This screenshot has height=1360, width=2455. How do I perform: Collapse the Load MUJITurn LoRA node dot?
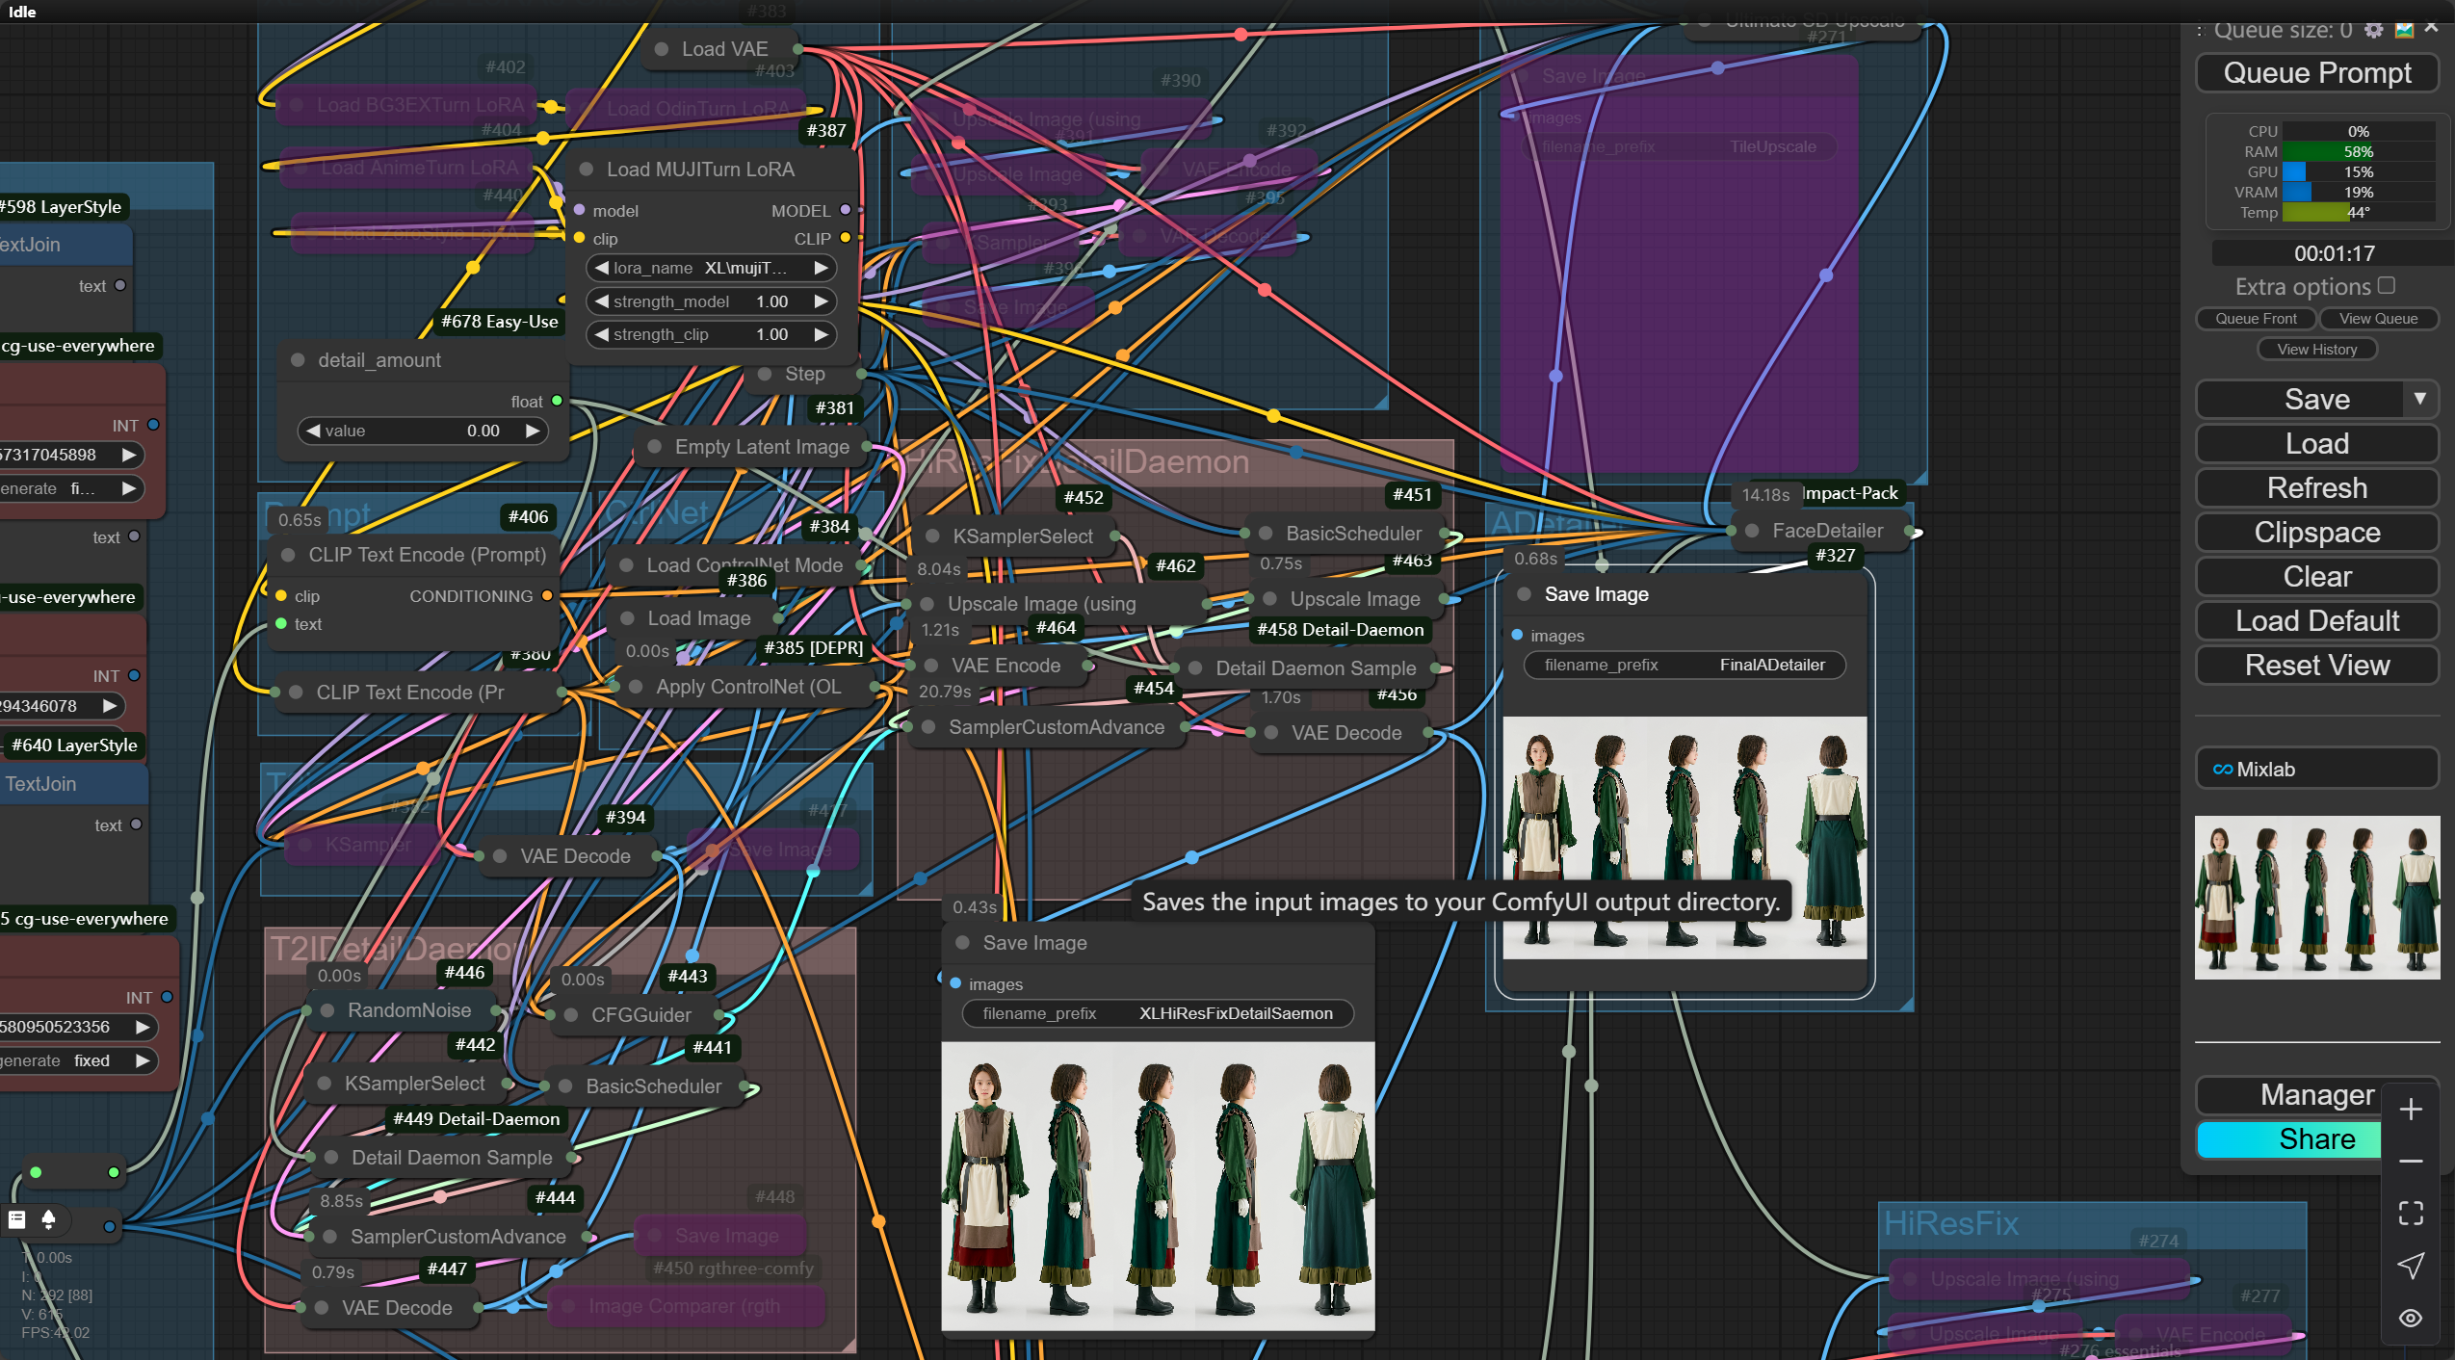(586, 170)
